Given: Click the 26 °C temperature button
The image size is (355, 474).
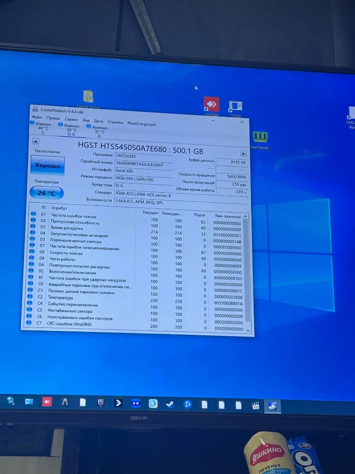Looking at the screenshot, I should click(46, 193).
